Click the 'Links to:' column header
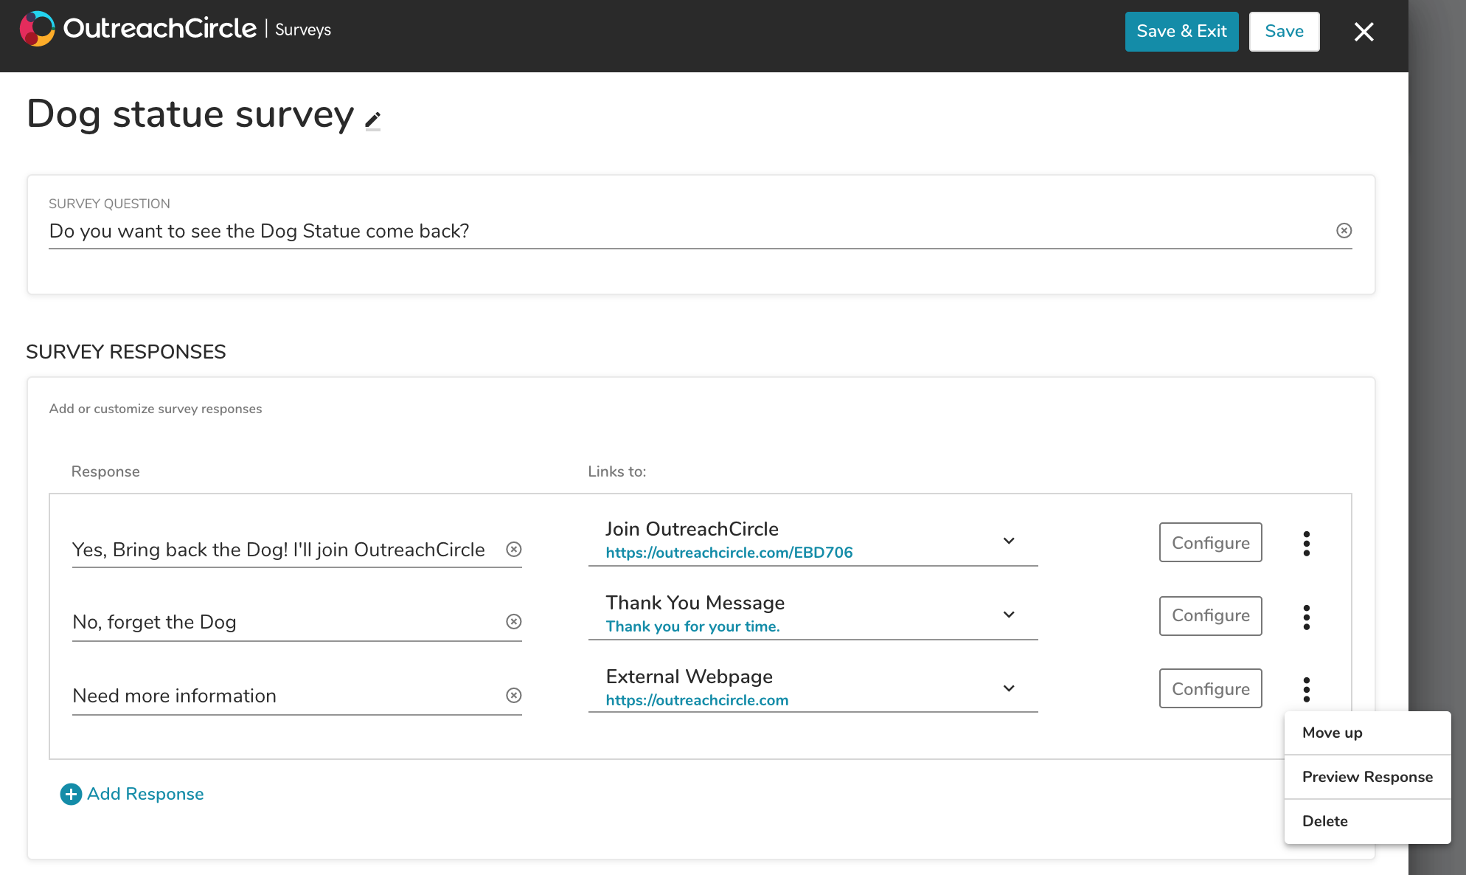Screen dimensions: 1466x875 coord(616,471)
